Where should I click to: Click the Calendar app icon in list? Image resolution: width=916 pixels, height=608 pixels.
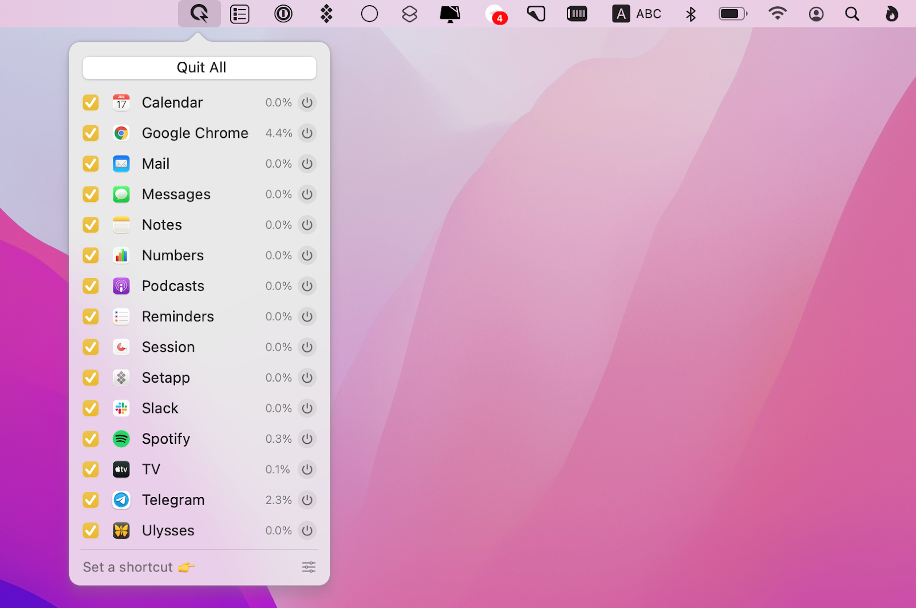click(x=121, y=102)
